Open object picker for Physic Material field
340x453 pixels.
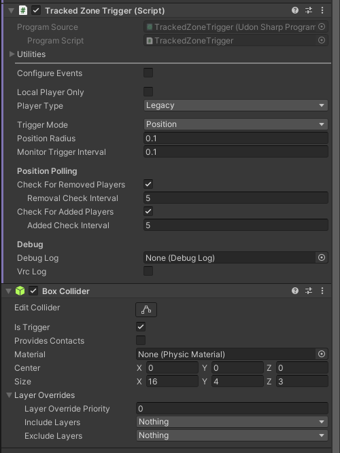(322, 355)
